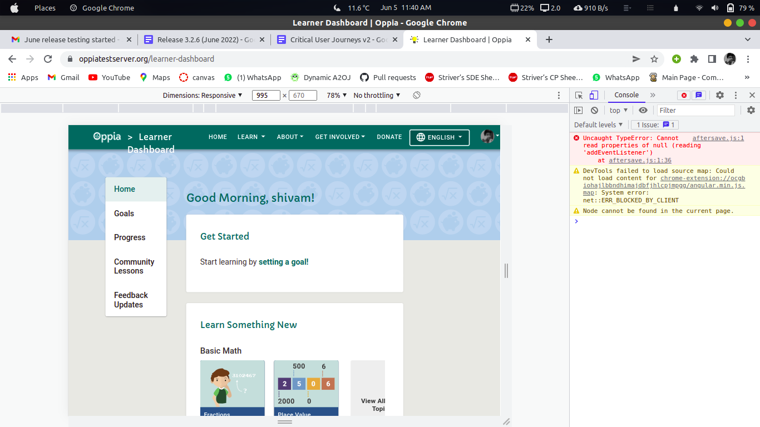Create a live expression with the eye icon
Screen dimensions: 760x427
pos(643,110)
